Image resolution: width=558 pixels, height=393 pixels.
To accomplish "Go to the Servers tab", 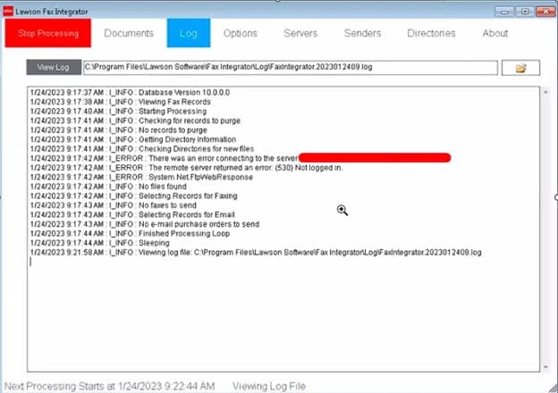I will [300, 33].
